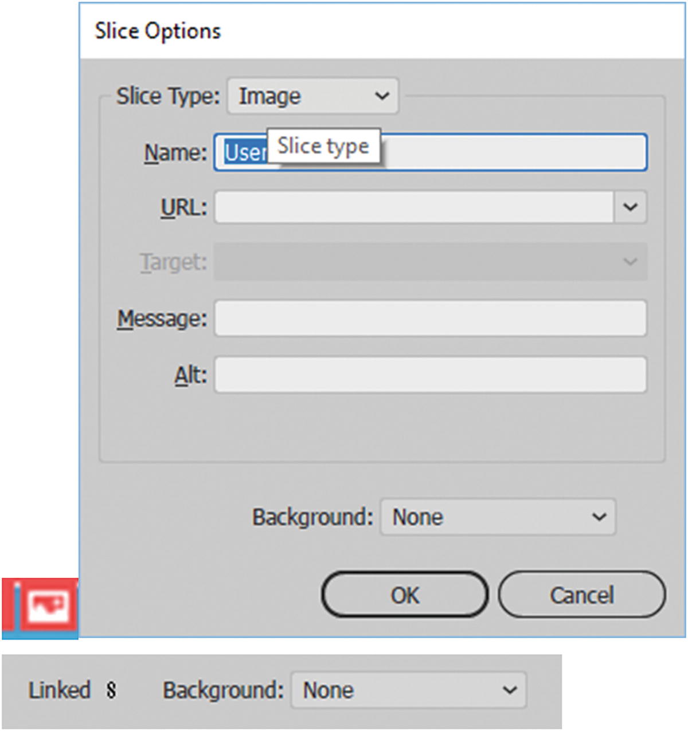Open the Background dropdown inside the dialog

[498, 517]
